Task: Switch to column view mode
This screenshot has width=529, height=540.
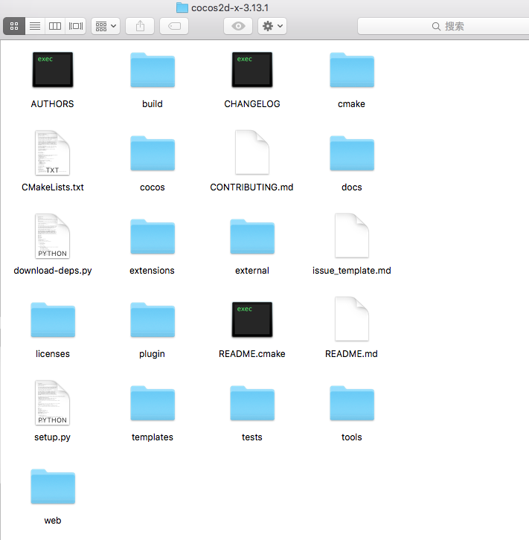Action: (x=55, y=26)
